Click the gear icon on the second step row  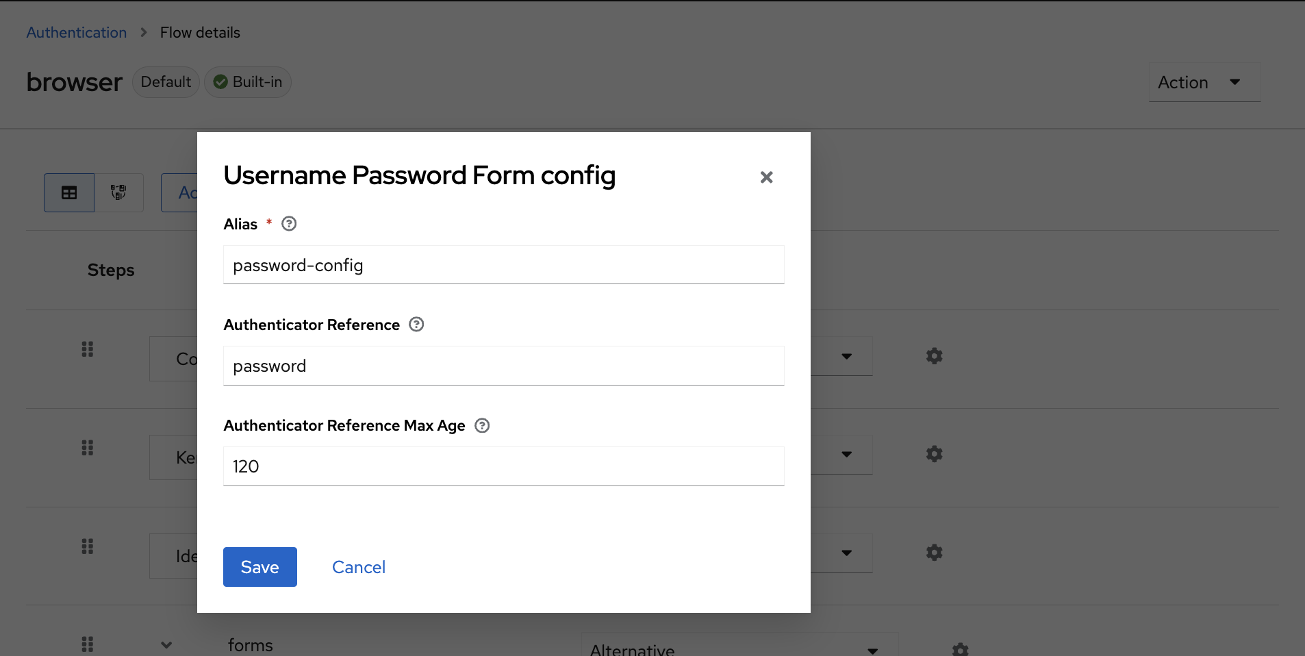(935, 453)
